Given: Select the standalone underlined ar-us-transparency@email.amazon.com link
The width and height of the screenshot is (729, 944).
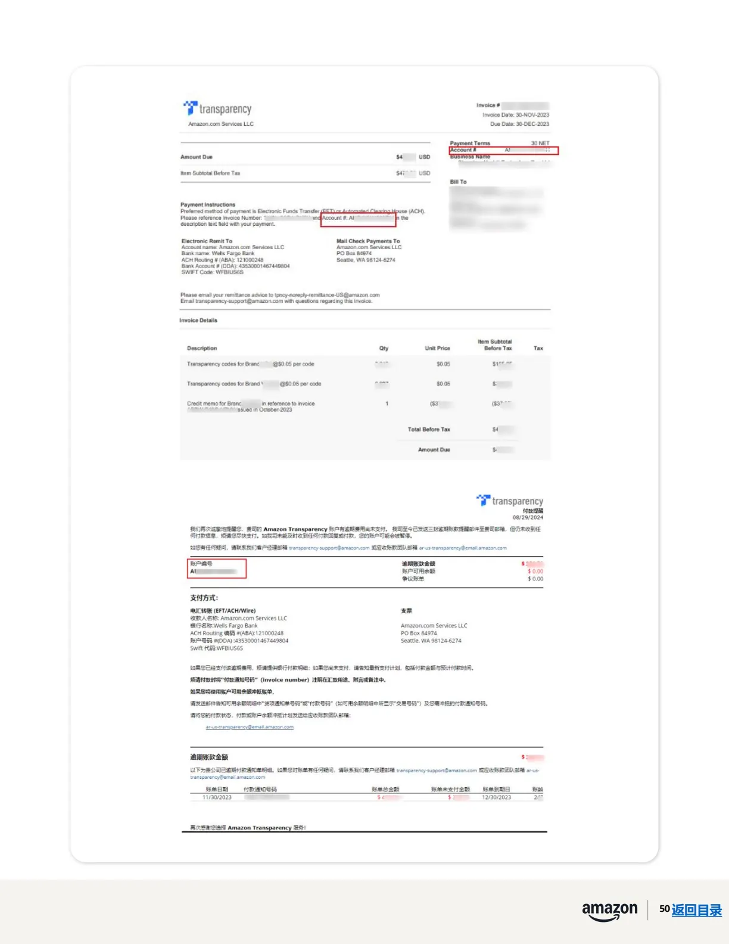Looking at the screenshot, I should pos(250,727).
